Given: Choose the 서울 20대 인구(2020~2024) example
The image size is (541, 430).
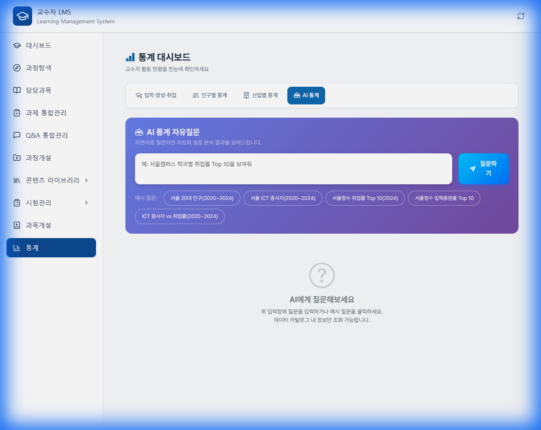Looking at the screenshot, I should pyautogui.click(x=202, y=198).
